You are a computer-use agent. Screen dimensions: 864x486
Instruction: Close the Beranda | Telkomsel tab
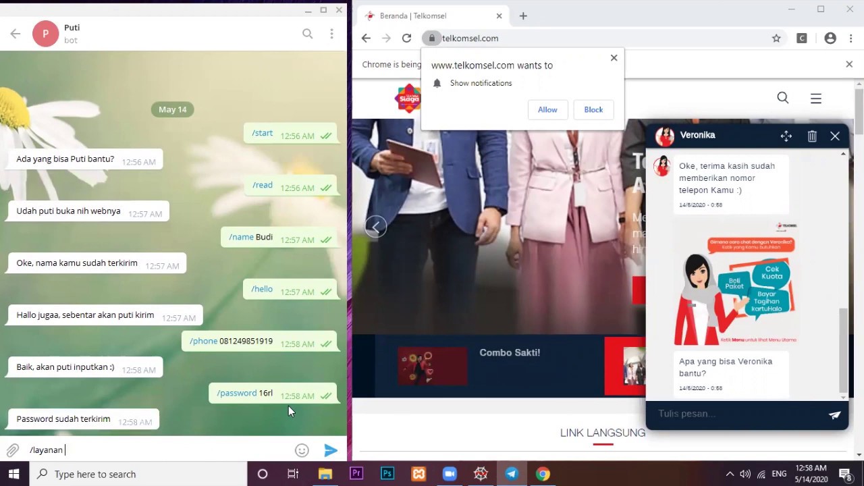pos(500,16)
